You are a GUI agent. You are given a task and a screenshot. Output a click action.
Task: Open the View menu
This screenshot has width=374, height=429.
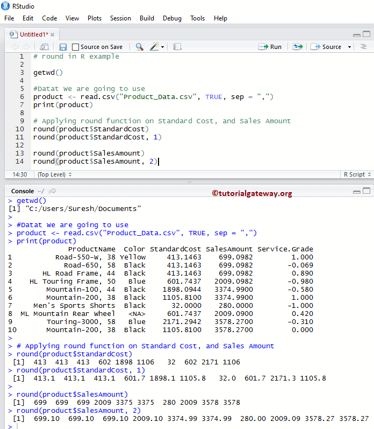pyautogui.click(x=72, y=18)
